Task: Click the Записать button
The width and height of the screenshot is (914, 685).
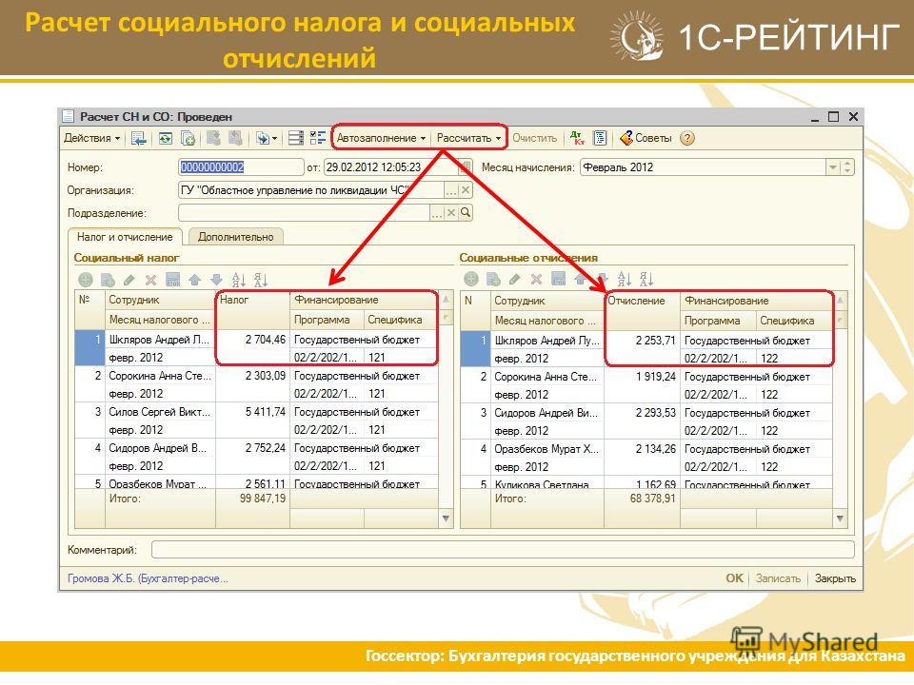Action: pyautogui.click(x=778, y=578)
